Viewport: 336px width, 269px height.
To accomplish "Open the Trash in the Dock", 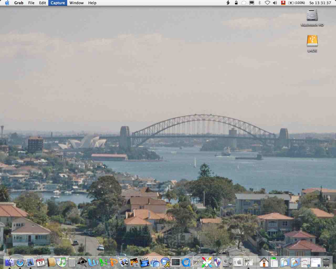I will [x=326, y=262].
